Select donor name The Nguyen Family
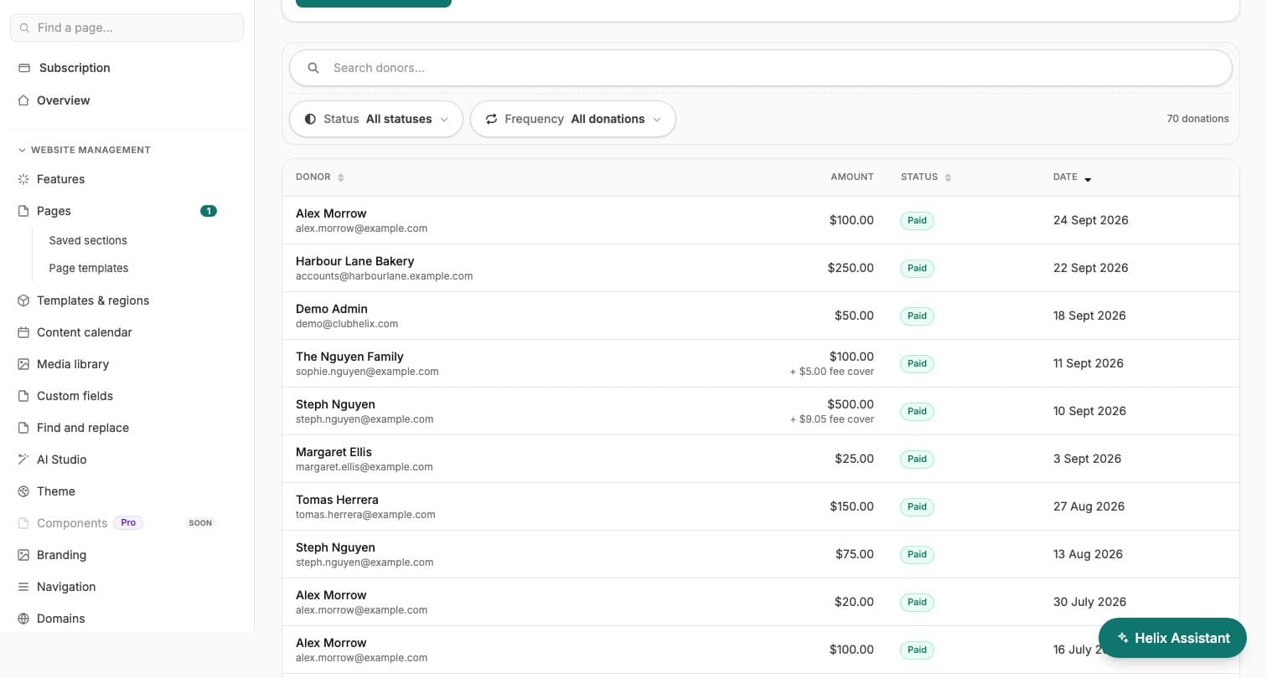The width and height of the screenshot is (1267, 678). (x=349, y=357)
